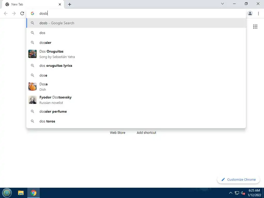The height and width of the screenshot is (198, 264).
Task: Click the Dostoevsky portrait thumbnail
Action: click(x=32, y=100)
